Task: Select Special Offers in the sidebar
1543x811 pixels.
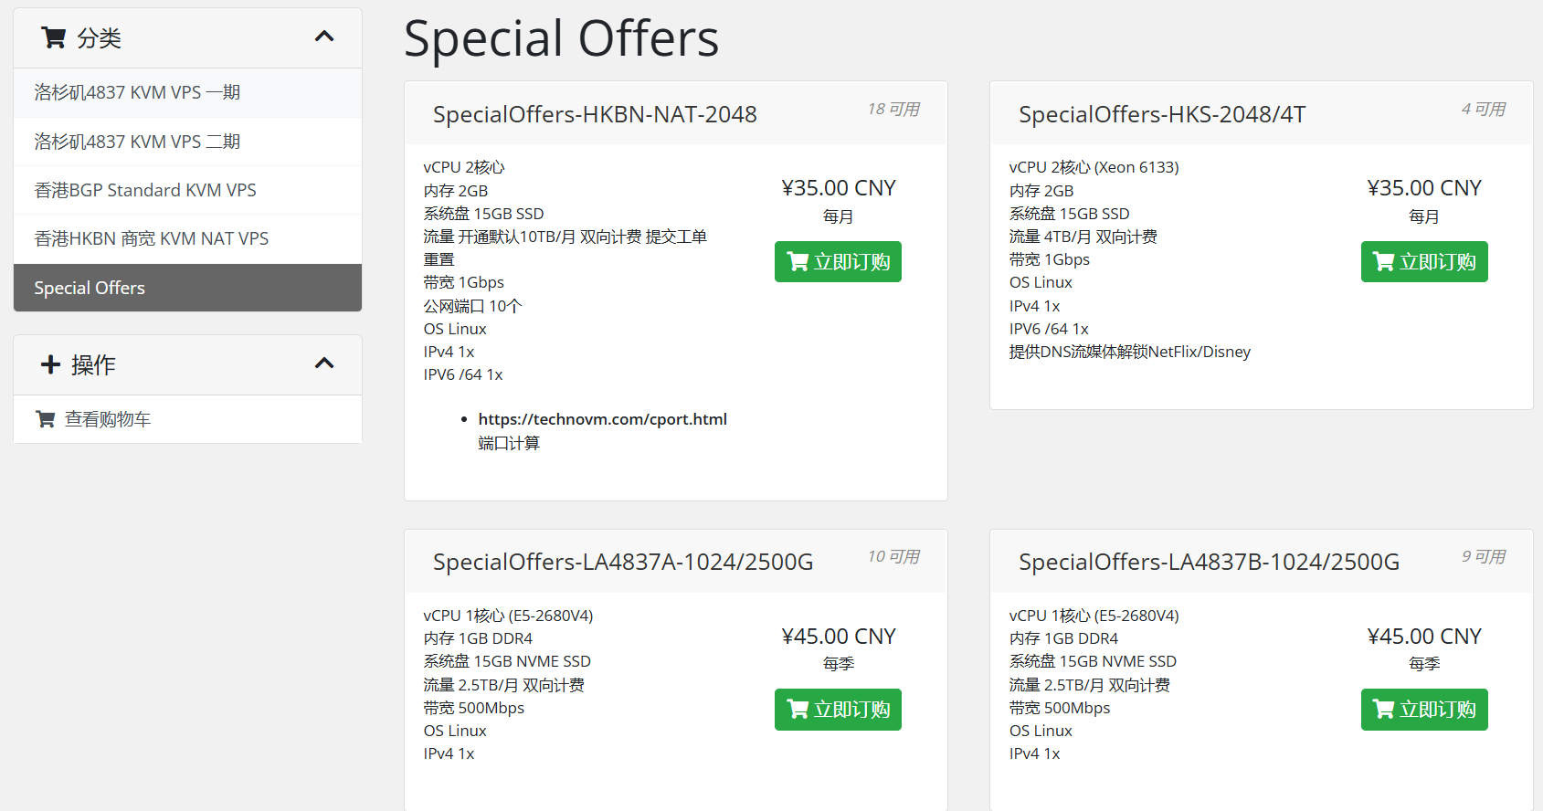Action: tap(90, 288)
